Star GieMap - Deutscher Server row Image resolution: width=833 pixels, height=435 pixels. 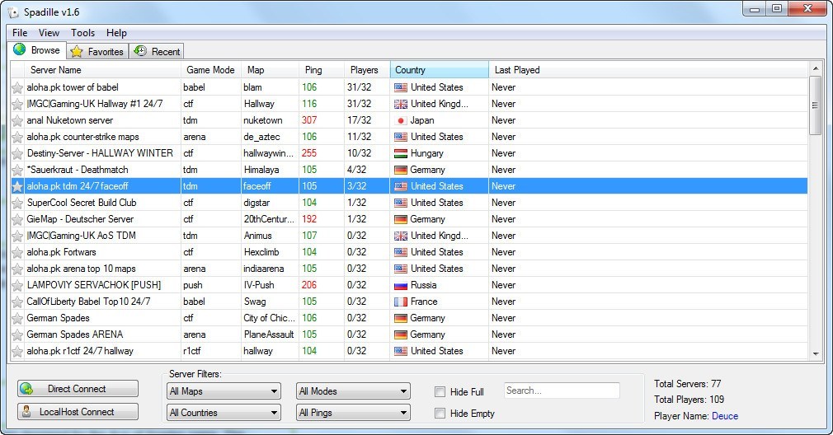(17, 219)
